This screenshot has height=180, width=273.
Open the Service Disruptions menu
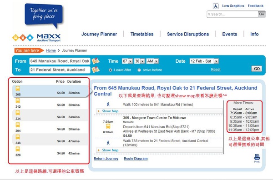tap(188, 34)
